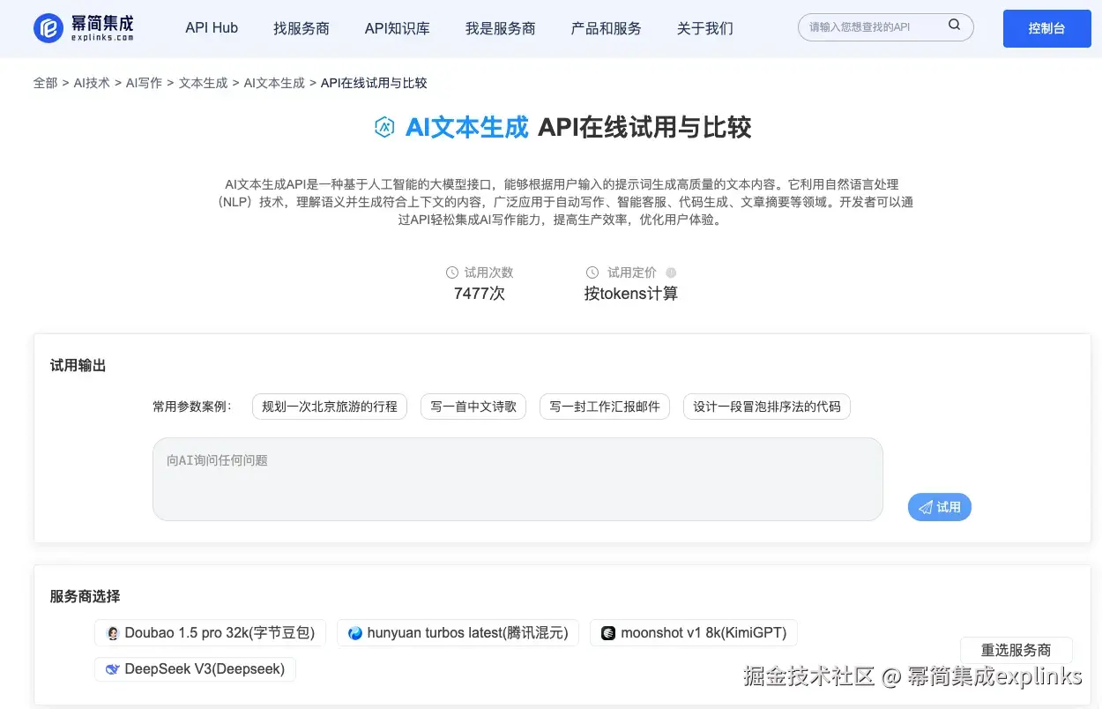Viewport: 1102px width, 709px height.
Task: Select the 写一首中文诗歌 example
Action: pos(473,407)
